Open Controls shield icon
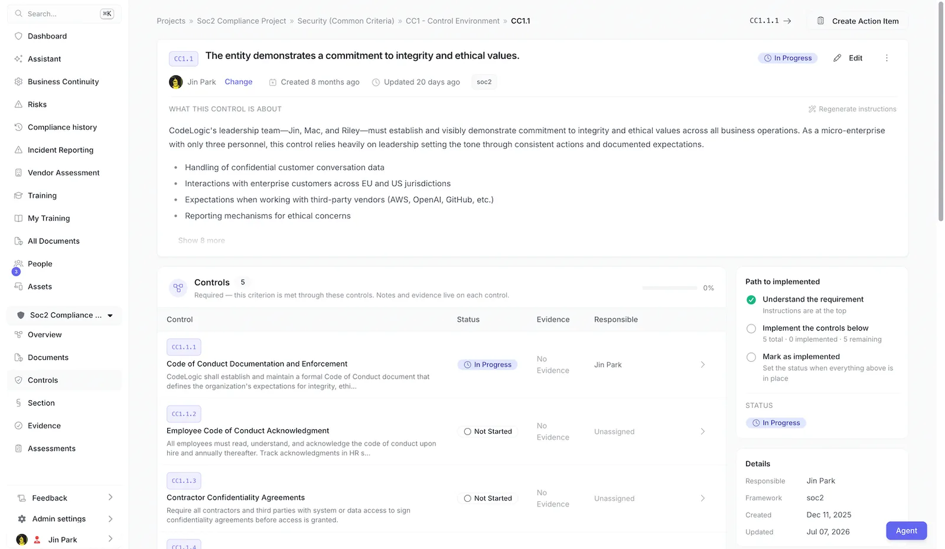 (18, 380)
